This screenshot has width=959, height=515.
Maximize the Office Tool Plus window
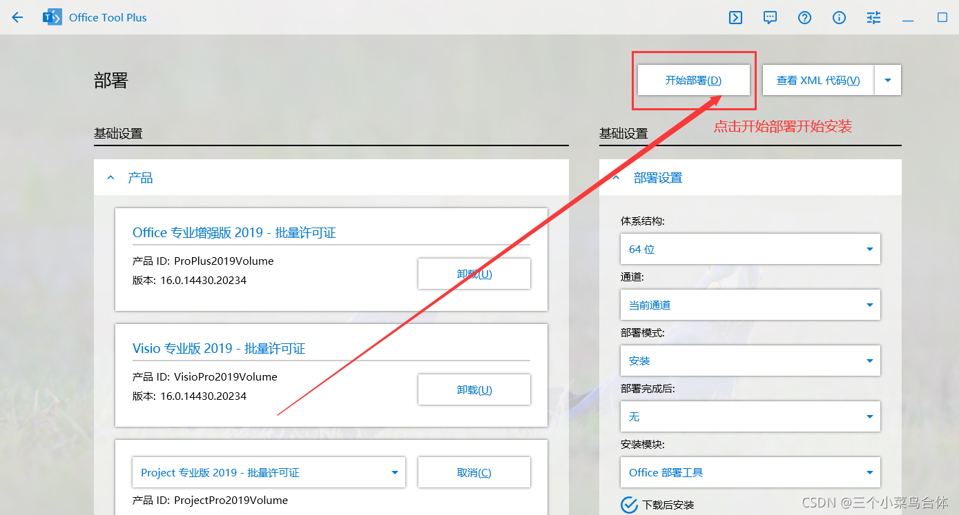tap(942, 18)
